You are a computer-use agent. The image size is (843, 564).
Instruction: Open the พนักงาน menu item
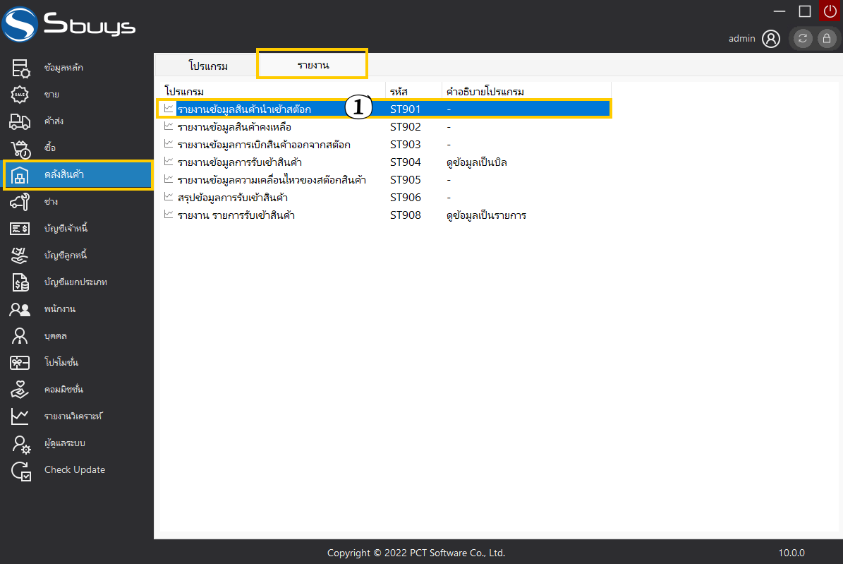coord(59,309)
